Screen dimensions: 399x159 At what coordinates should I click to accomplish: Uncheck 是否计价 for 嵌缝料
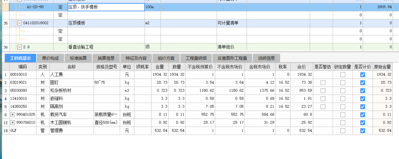click(x=362, y=99)
